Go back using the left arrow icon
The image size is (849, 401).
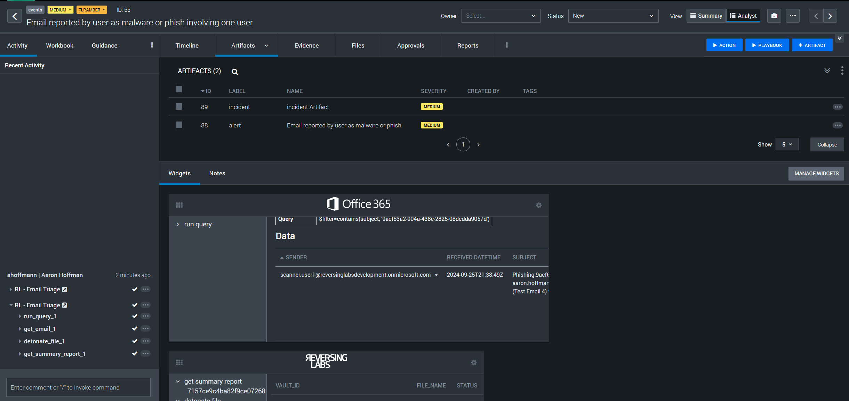pos(15,16)
